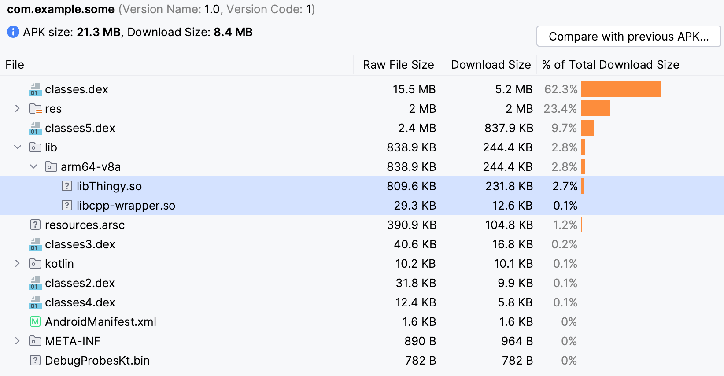Expand the META-INF folder
The height and width of the screenshot is (376, 724).
[x=17, y=341]
